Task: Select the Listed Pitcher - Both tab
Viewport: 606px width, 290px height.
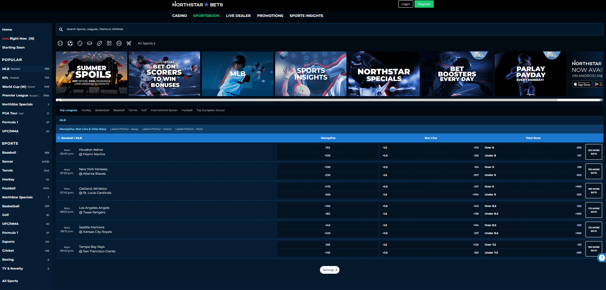Action: click(189, 129)
